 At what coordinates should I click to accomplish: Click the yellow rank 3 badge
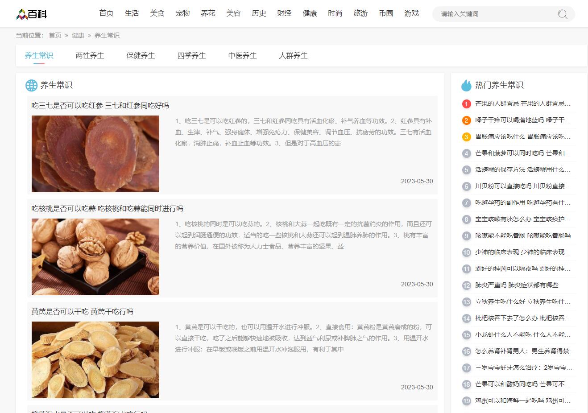tap(466, 137)
